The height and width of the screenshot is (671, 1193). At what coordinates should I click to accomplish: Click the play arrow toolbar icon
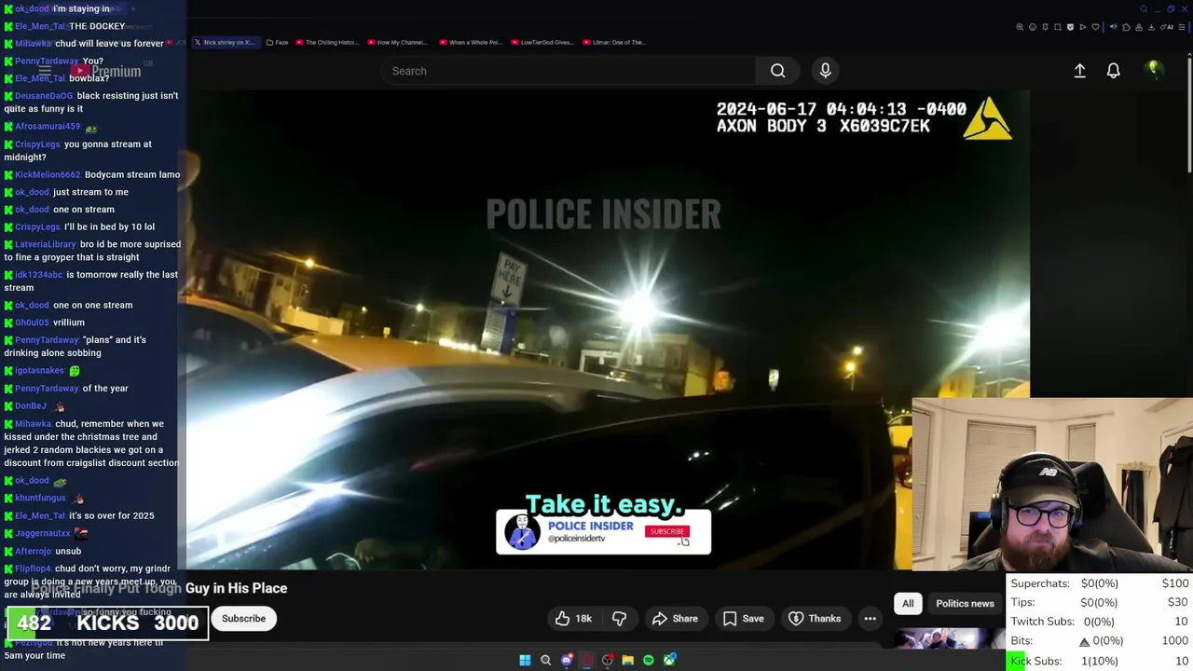pyautogui.click(x=1082, y=27)
